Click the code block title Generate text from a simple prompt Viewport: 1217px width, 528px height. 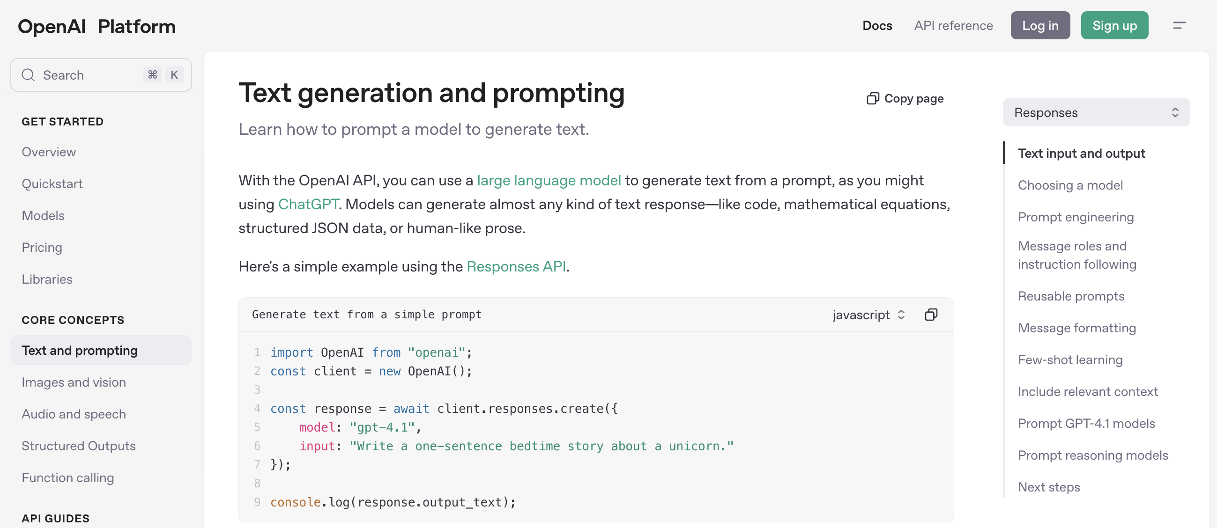(x=367, y=315)
